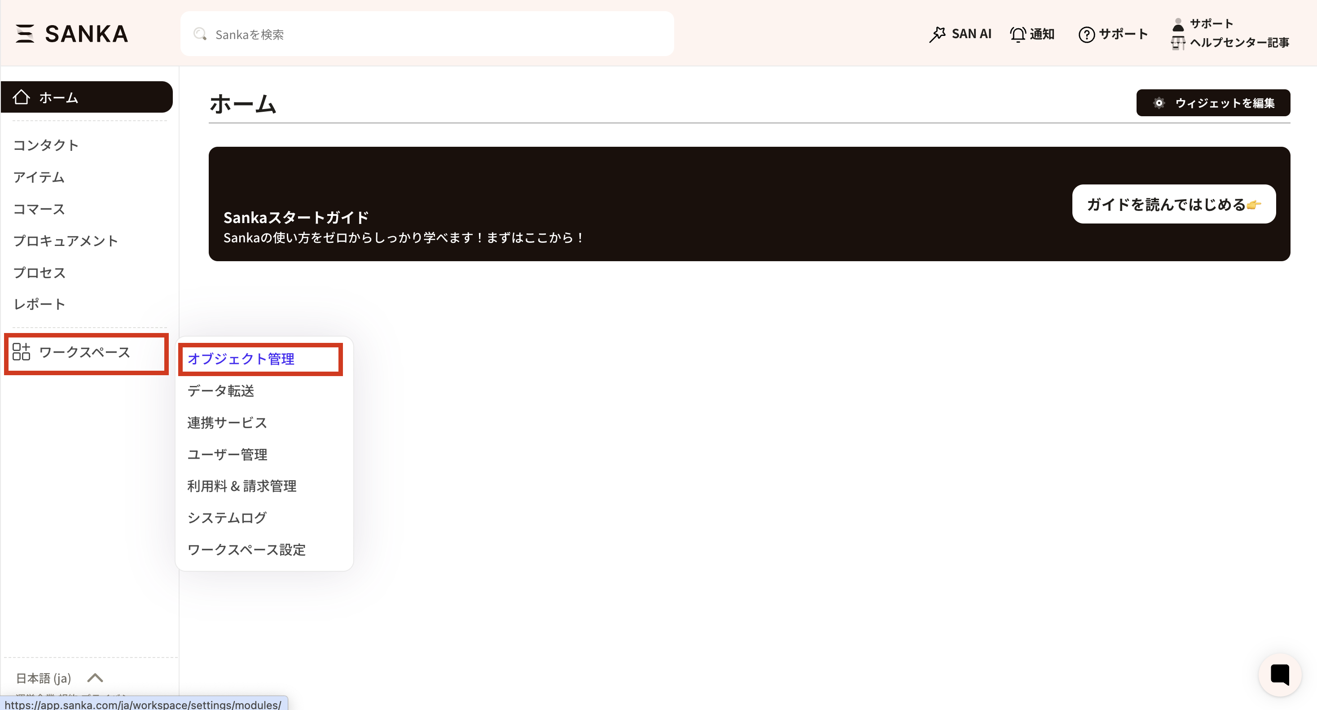The height and width of the screenshot is (710, 1317).
Task: Click the workspace grid icon
Action: point(22,352)
